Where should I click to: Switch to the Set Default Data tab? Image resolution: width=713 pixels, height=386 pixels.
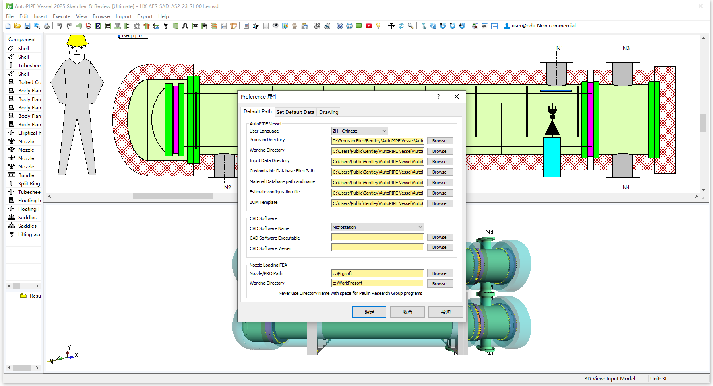(295, 112)
